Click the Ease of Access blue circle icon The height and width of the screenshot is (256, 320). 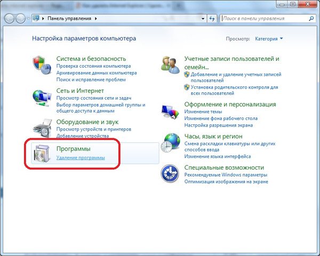point(170,173)
